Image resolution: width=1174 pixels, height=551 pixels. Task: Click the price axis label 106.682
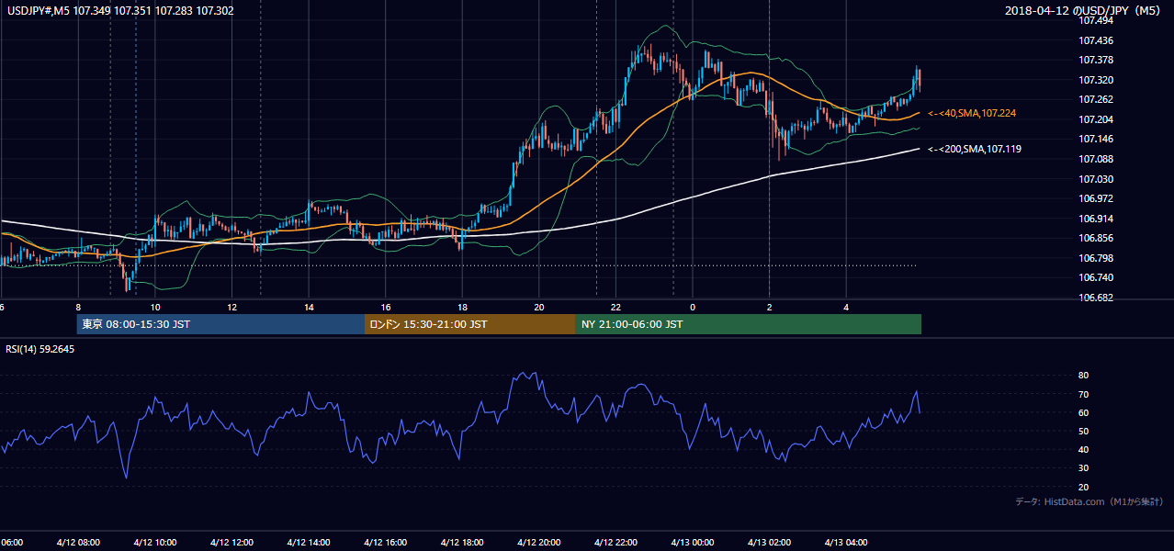click(x=1095, y=298)
